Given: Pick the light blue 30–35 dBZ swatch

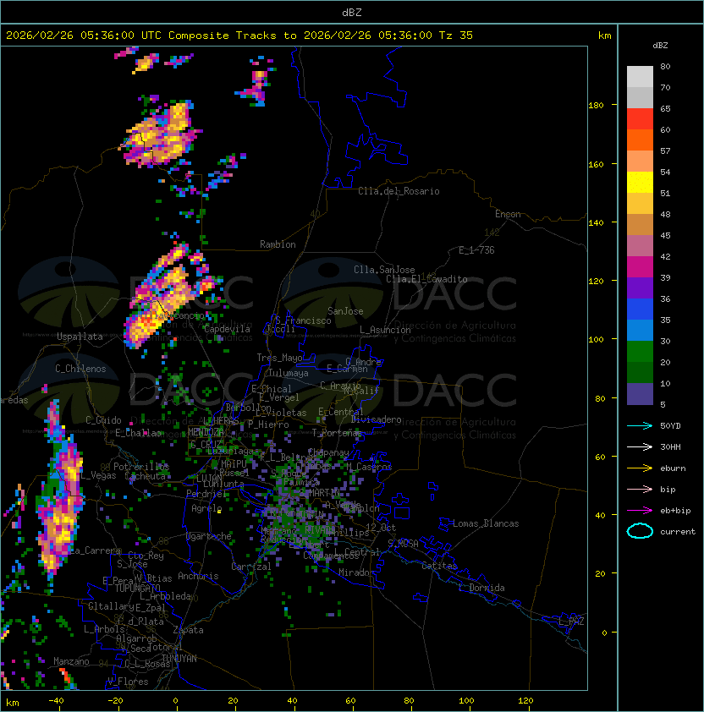Looking at the screenshot, I should coord(640,330).
